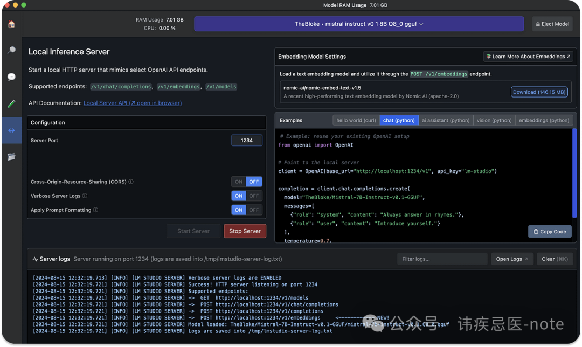Click the Filter logs search field

pos(442,259)
